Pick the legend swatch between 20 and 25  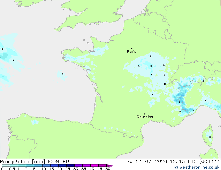point(62,165)
